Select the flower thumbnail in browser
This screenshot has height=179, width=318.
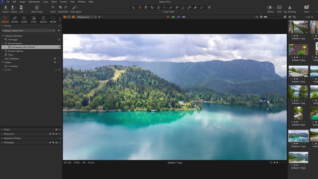pyautogui.click(x=298, y=50)
